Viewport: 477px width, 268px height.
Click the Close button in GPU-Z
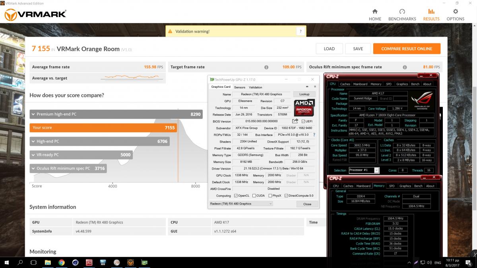[x=307, y=204]
